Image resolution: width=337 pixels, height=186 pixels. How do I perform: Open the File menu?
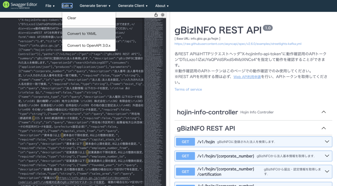(x=50, y=6)
